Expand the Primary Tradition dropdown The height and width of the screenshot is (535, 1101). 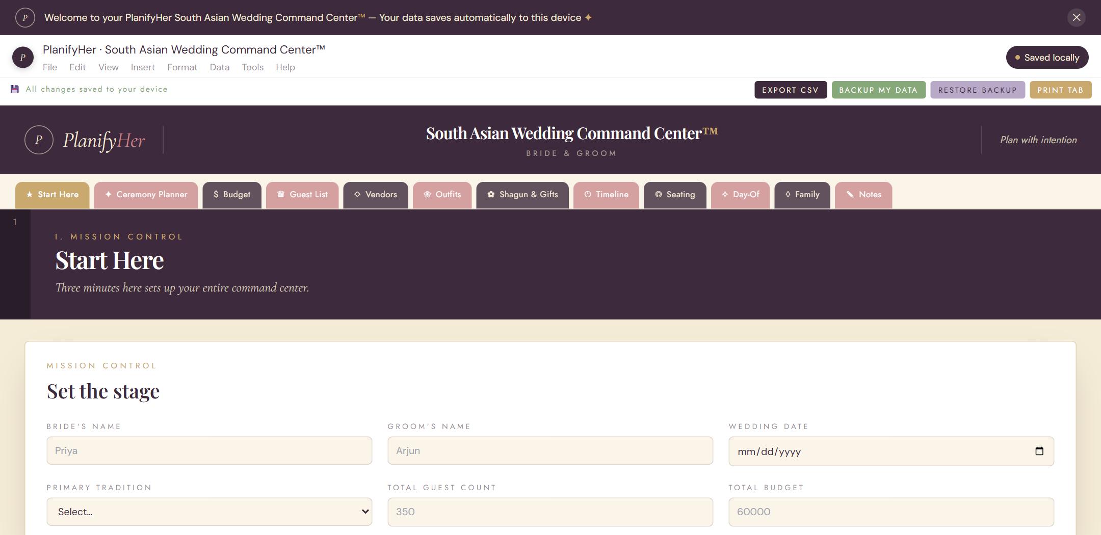tap(209, 512)
